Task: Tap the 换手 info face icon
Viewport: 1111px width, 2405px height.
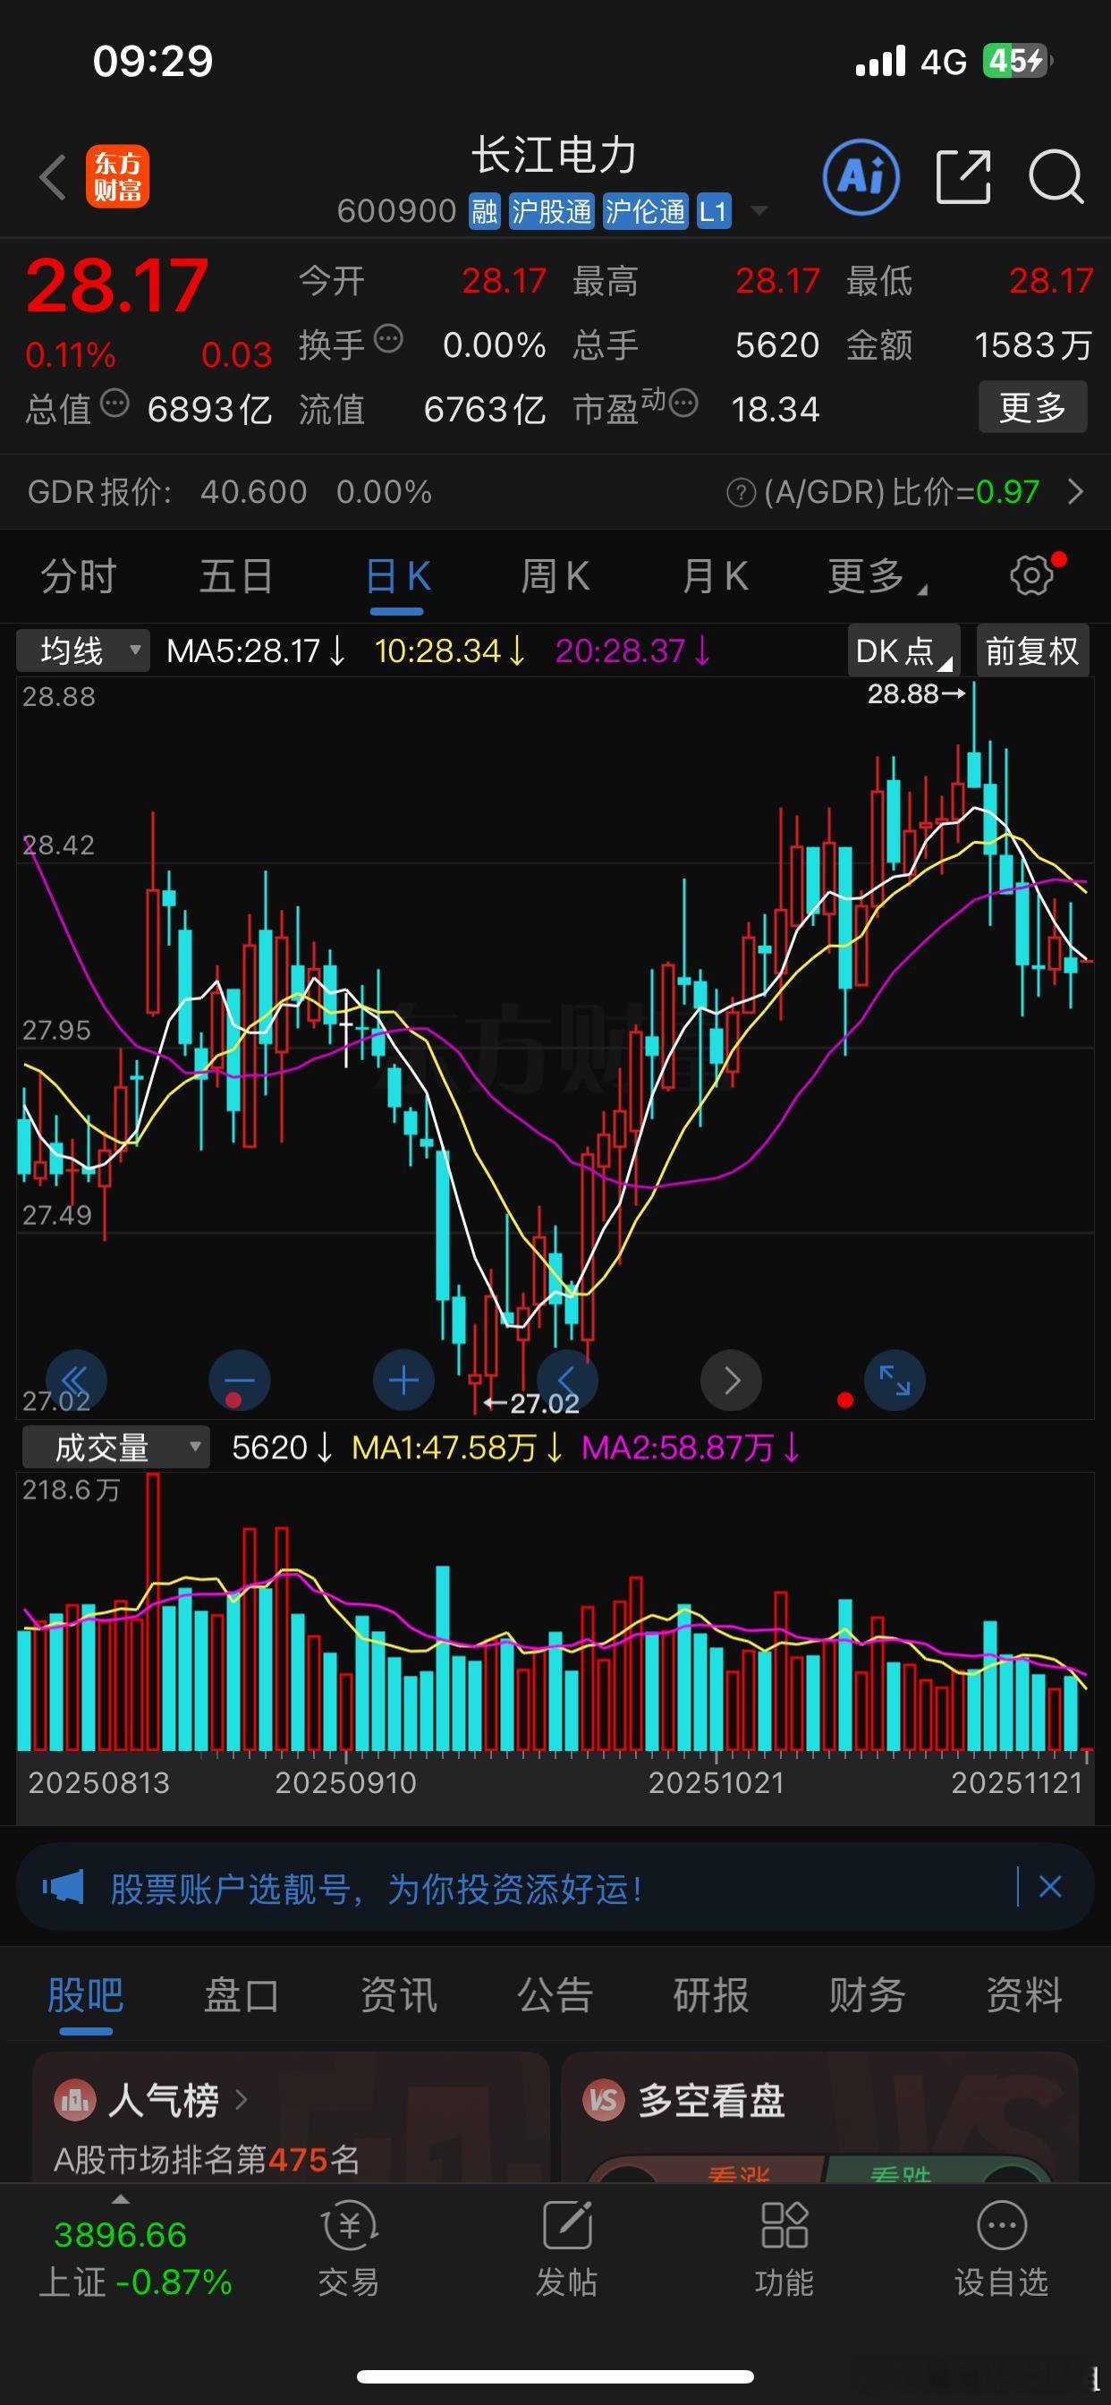Action: 388,339
